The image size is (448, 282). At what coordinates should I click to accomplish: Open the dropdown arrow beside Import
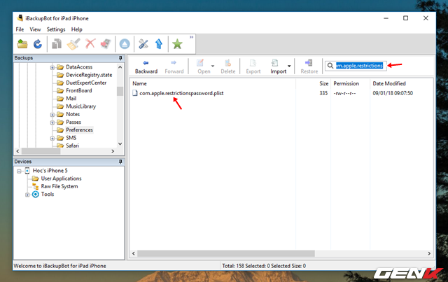[289, 66]
